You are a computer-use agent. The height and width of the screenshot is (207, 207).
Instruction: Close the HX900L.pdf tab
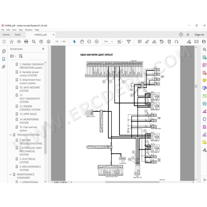[x=54, y=35]
